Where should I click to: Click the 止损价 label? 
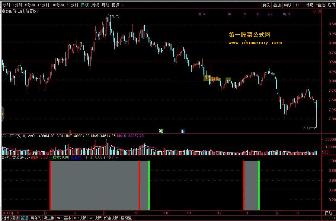coord(110,157)
